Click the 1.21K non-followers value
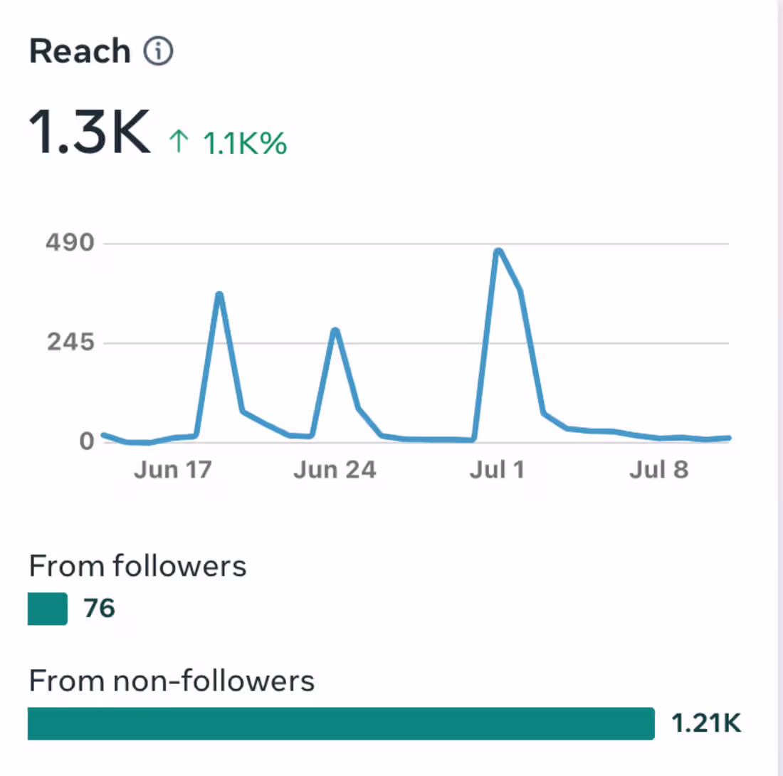The height and width of the screenshot is (776, 783). point(706,723)
